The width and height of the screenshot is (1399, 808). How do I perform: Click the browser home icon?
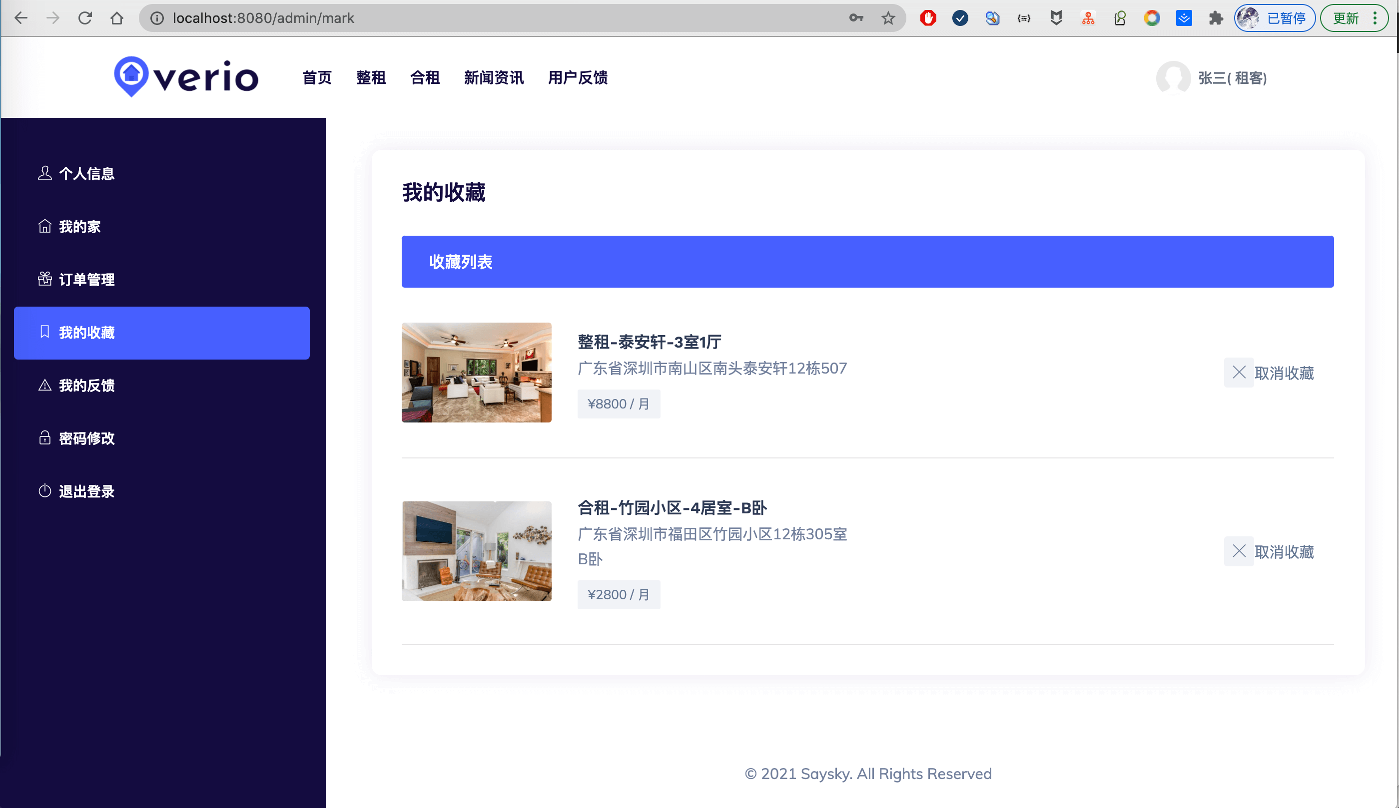coord(116,18)
